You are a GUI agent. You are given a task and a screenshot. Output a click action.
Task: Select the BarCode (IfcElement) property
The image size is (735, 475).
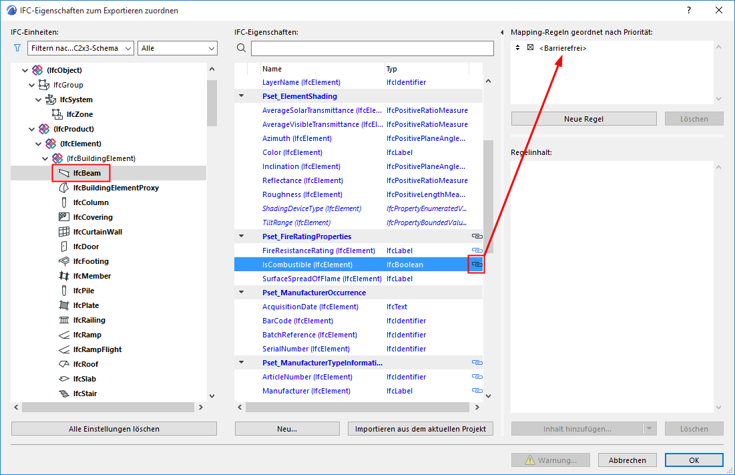pos(358,321)
